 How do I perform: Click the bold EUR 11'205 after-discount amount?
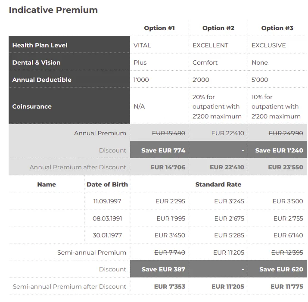pos(228,286)
